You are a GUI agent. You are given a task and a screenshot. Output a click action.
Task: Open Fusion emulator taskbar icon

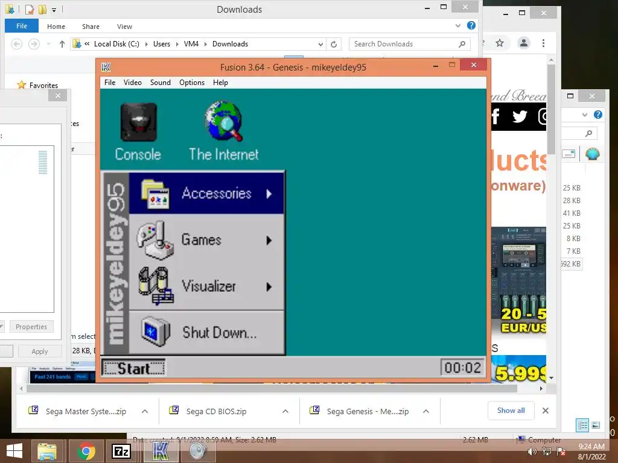click(x=160, y=451)
